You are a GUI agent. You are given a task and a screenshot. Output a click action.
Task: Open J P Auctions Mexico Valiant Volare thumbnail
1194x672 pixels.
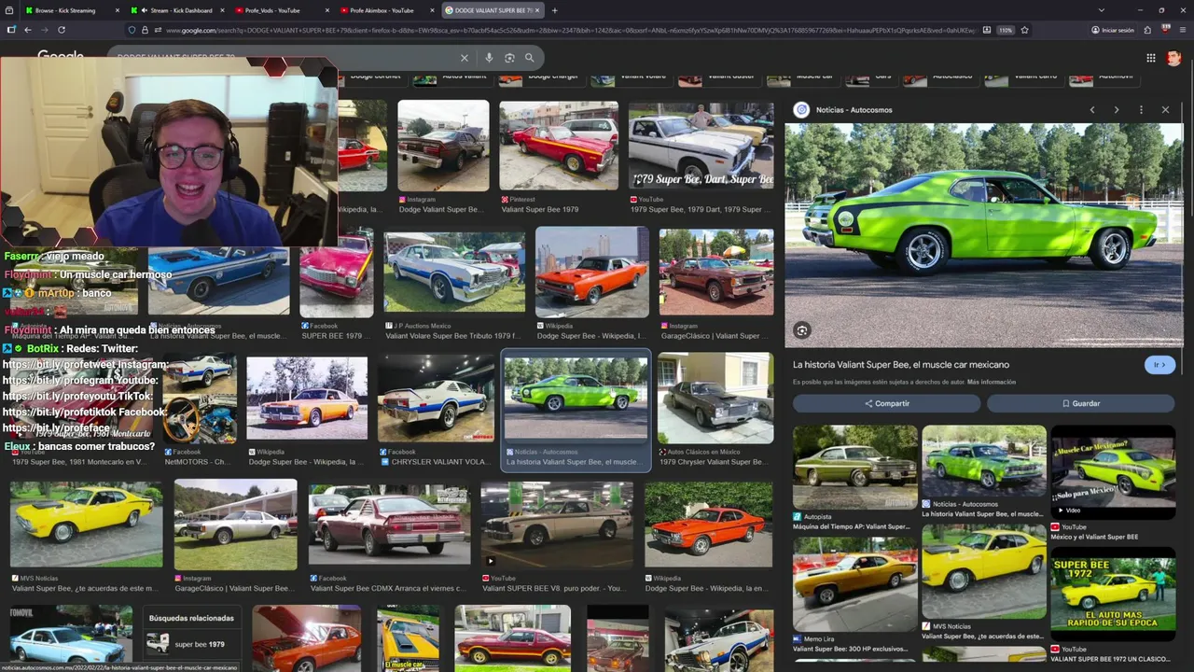[454, 272]
